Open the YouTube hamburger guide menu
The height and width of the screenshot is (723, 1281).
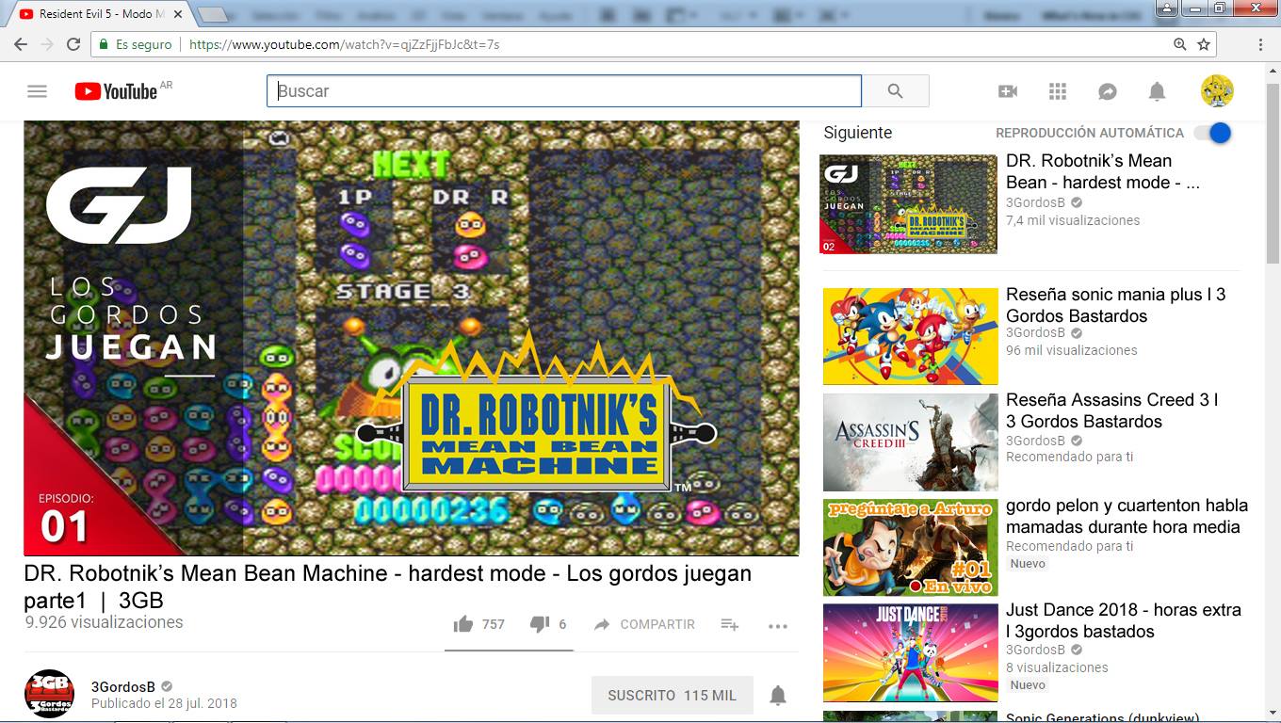(x=37, y=91)
